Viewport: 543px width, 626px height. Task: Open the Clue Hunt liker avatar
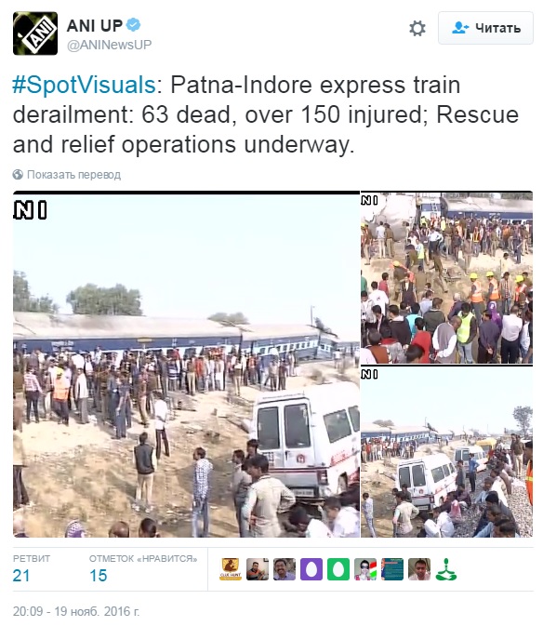[231, 569]
